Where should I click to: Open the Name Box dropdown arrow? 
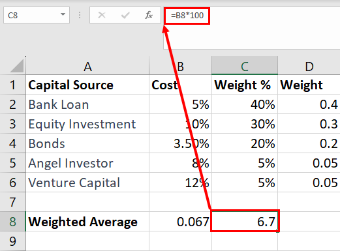tap(63, 14)
